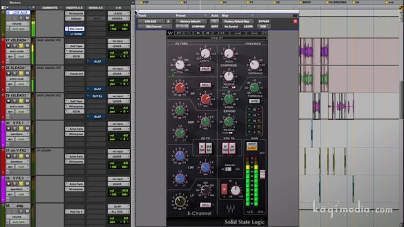Click the red HF gain knob
This screenshot has height=227, width=404.
[180, 88]
